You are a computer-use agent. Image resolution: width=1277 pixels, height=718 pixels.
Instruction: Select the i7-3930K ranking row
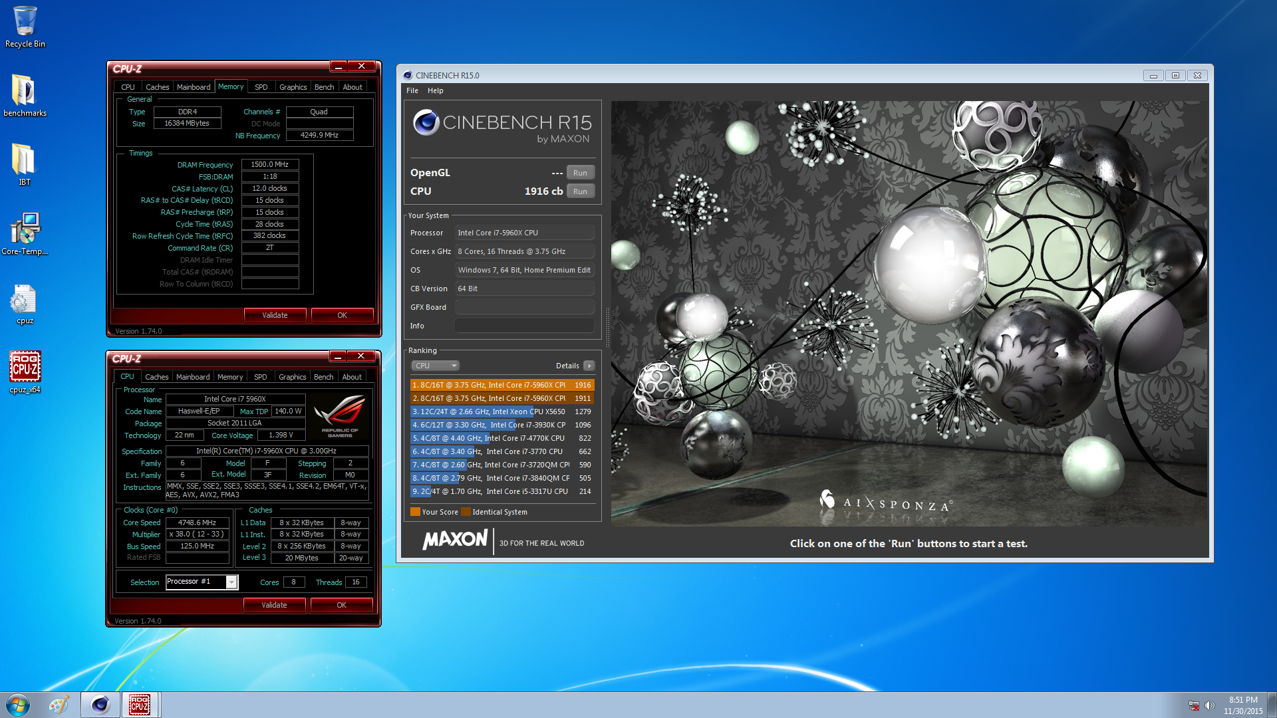502,425
